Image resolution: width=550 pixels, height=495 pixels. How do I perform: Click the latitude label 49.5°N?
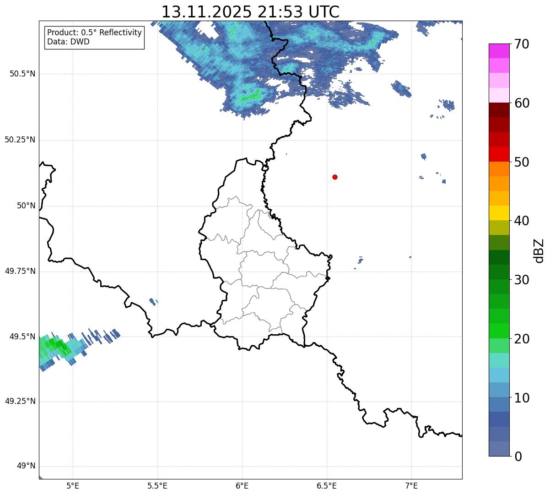click(x=22, y=337)
